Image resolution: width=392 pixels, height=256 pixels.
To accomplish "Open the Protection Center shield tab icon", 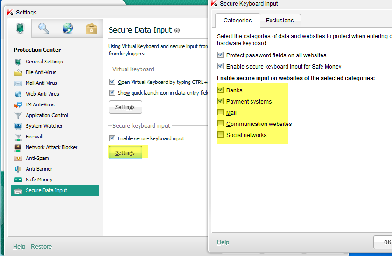I will click(x=20, y=28).
